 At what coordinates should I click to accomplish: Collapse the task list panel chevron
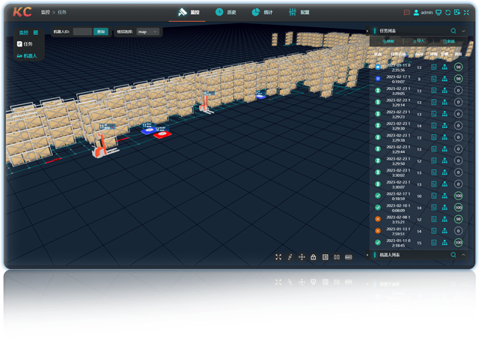[463, 31]
